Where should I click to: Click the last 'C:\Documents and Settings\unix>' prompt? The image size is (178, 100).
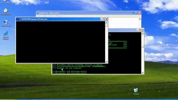tap(70, 73)
